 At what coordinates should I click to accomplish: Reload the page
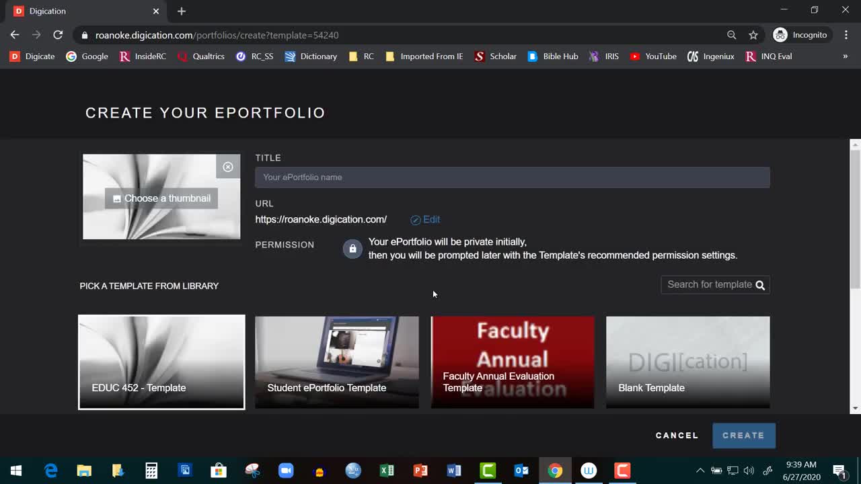pos(58,35)
